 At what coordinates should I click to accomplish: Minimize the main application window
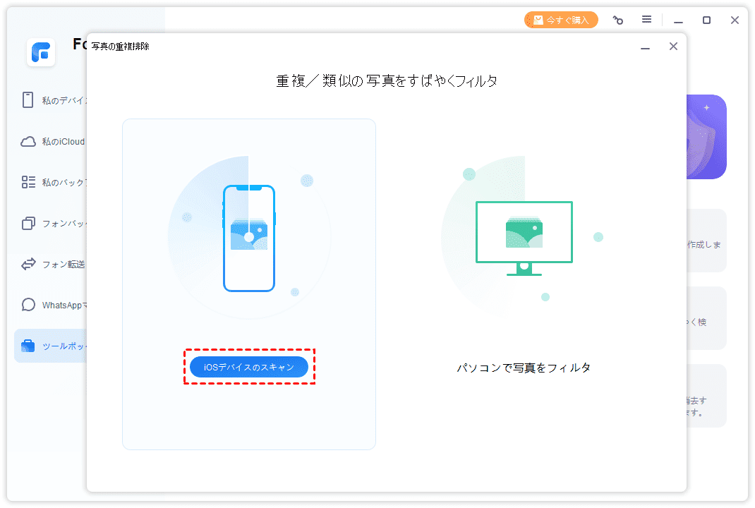pyautogui.click(x=678, y=20)
